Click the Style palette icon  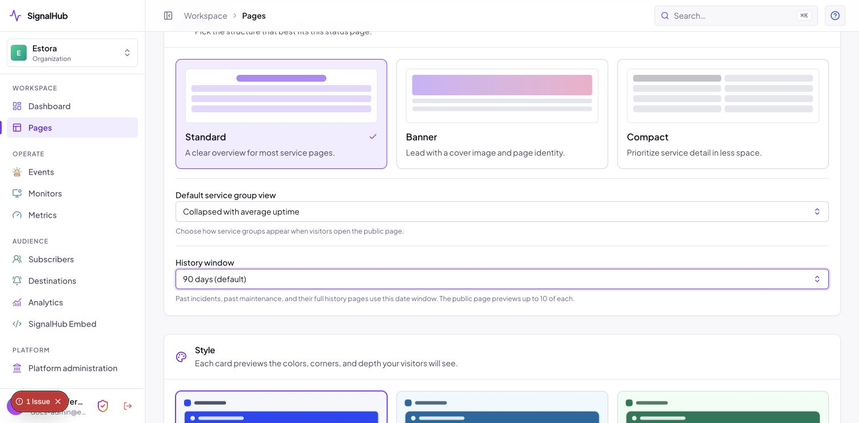(x=181, y=357)
